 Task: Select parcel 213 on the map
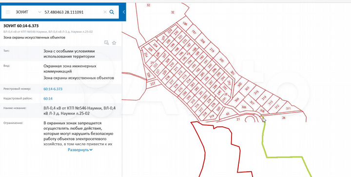[184, 76]
